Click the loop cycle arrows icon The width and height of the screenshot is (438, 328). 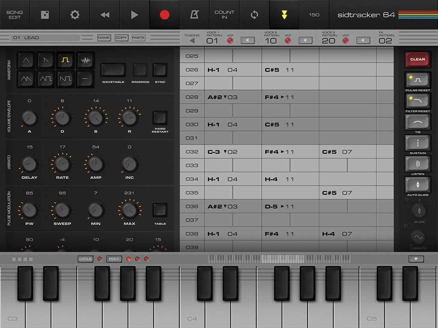click(254, 15)
